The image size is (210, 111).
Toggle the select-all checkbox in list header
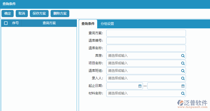pos(6,23)
